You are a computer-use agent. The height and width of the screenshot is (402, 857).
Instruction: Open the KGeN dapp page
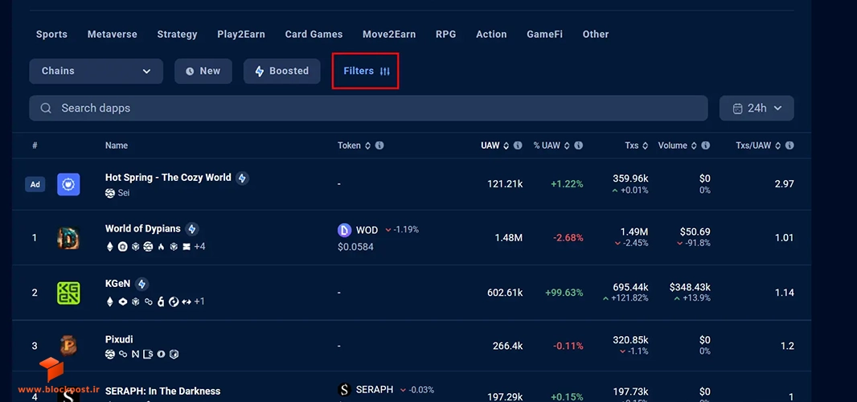[x=118, y=284]
